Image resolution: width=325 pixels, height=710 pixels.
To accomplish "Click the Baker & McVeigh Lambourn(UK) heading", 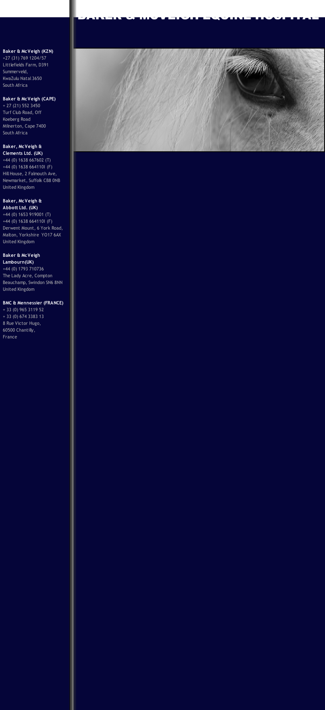I will tap(22, 258).
